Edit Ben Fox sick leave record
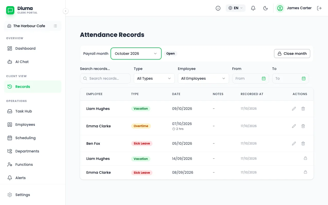The height and width of the screenshot is (205, 328). click(x=294, y=143)
